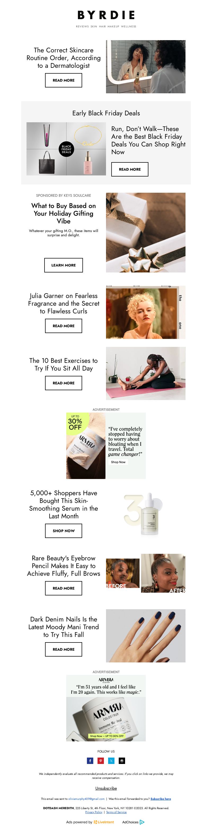The image size is (212, 832).
Task: Go to the WELLNESS navigation item
Action: [x=129, y=27]
